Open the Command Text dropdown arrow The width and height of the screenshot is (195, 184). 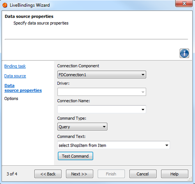pos(167,145)
